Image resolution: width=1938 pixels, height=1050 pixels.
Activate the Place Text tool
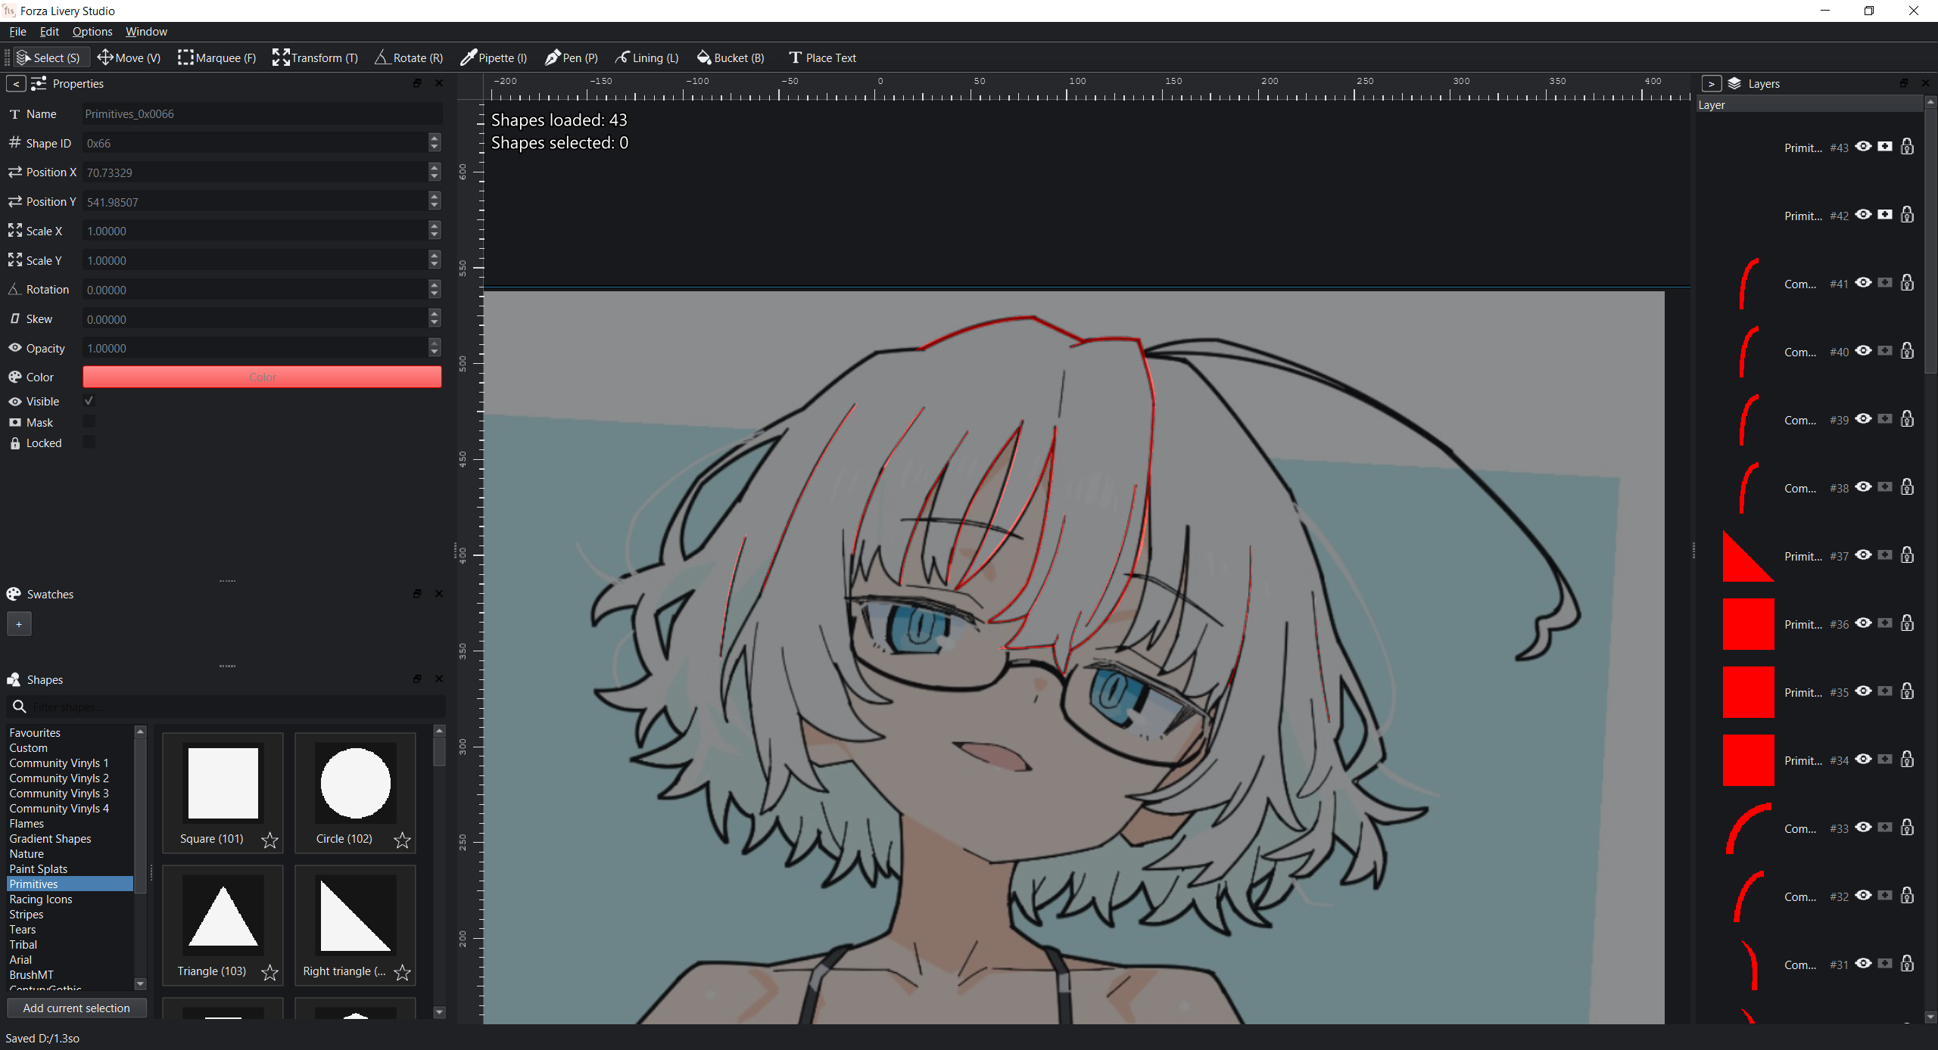(x=823, y=57)
